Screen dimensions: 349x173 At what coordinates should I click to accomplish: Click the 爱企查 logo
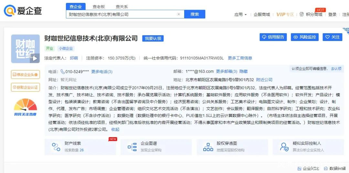(x=23, y=10)
